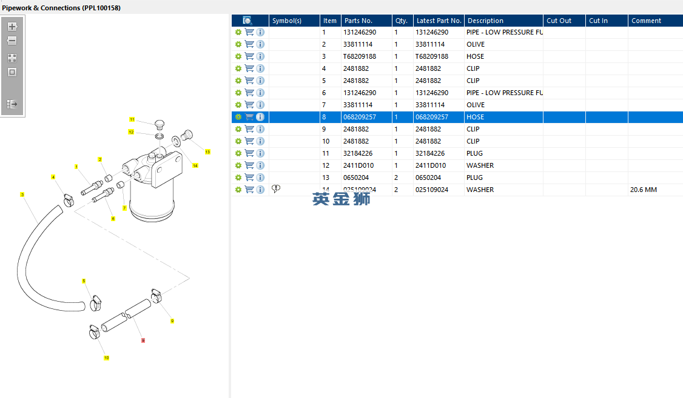
Task: Add item 13 PLUG 0650204 to cart
Action: [x=249, y=177]
